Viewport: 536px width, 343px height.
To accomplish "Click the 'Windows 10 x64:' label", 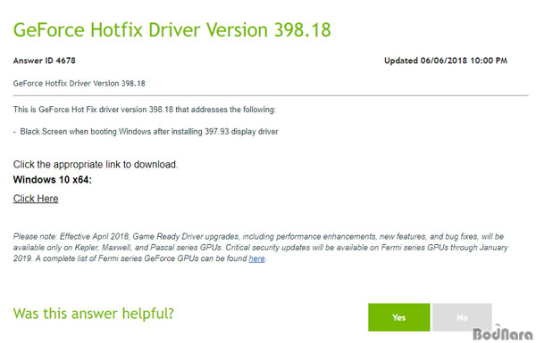I will pyautogui.click(x=53, y=180).
